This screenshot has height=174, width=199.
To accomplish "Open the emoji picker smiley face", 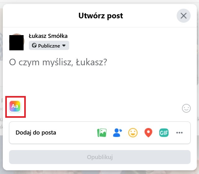I will [x=186, y=108].
